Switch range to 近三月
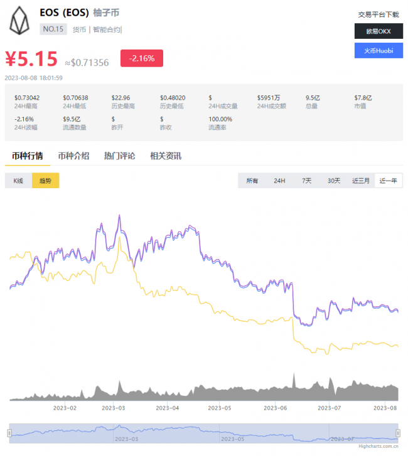The width and height of the screenshot is (408, 456). click(x=361, y=181)
